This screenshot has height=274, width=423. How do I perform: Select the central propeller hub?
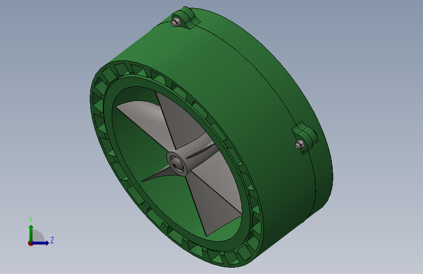[177, 164]
